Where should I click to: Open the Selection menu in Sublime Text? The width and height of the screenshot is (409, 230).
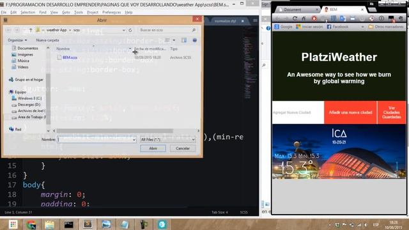pos(28,12)
